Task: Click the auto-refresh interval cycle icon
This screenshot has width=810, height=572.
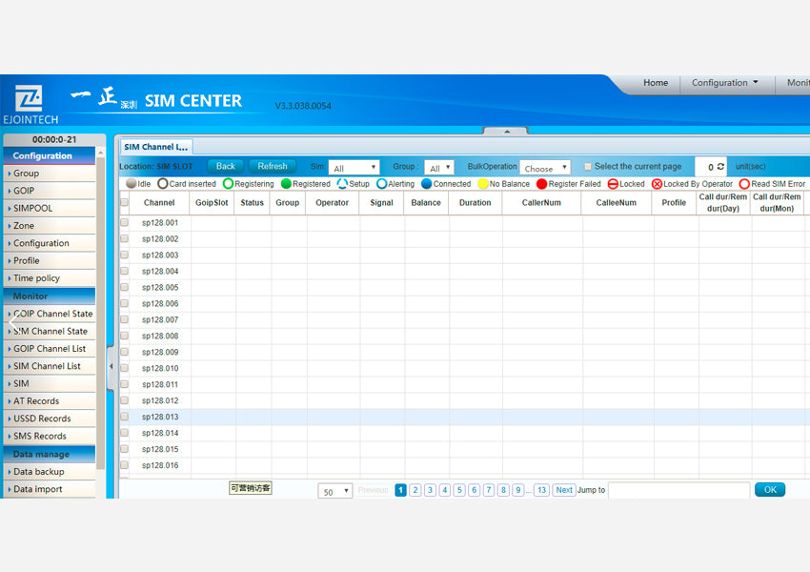Action: [720, 167]
